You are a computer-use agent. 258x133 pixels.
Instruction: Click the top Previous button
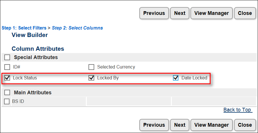coord(154,13)
